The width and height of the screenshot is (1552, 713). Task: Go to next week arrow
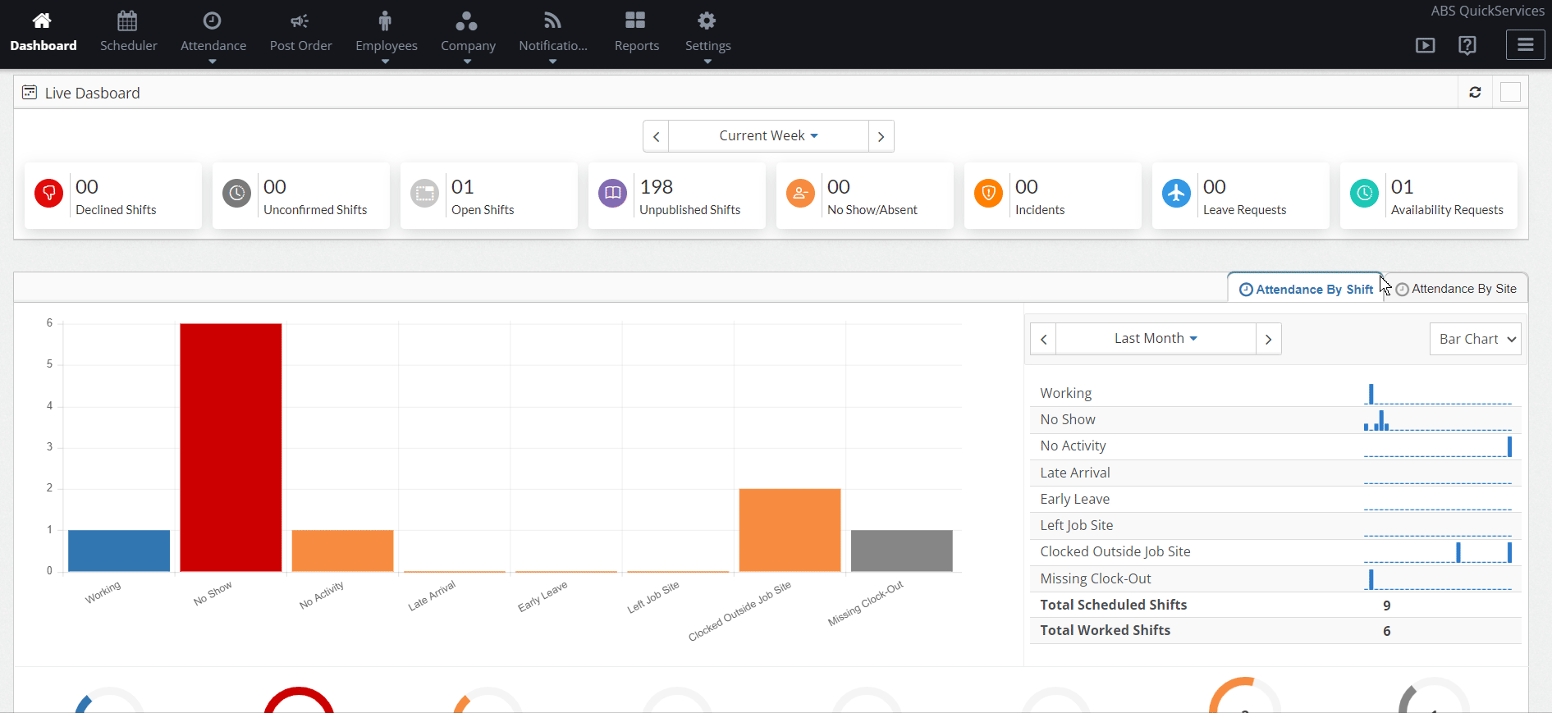click(881, 136)
